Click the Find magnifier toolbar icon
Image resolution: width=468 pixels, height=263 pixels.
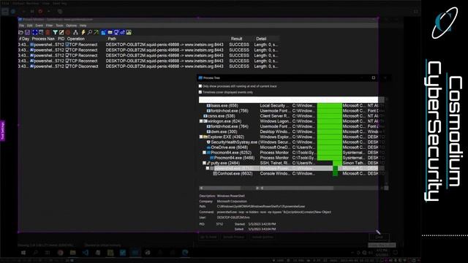click(x=90, y=32)
